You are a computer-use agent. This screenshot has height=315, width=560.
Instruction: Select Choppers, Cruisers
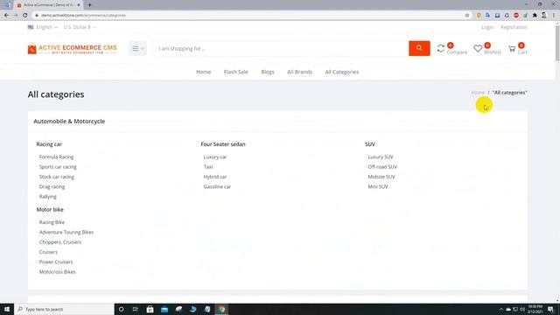60,242
